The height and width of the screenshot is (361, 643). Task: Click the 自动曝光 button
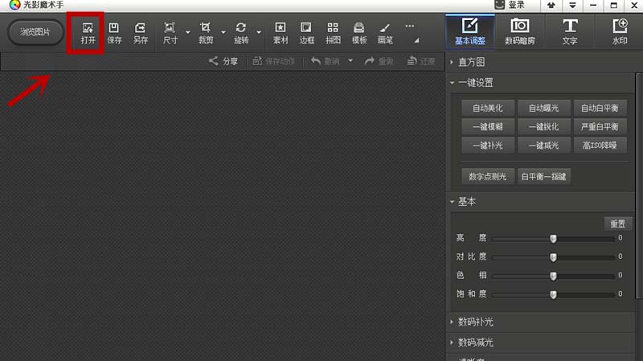tap(544, 108)
